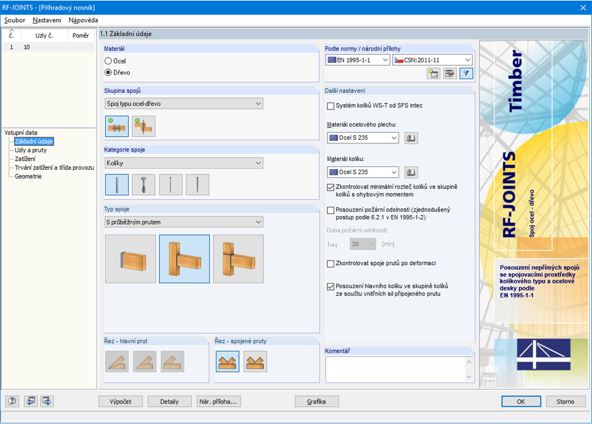592x424 pixels.
Task: Confirm with the OK button
Action: click(521, 401)
